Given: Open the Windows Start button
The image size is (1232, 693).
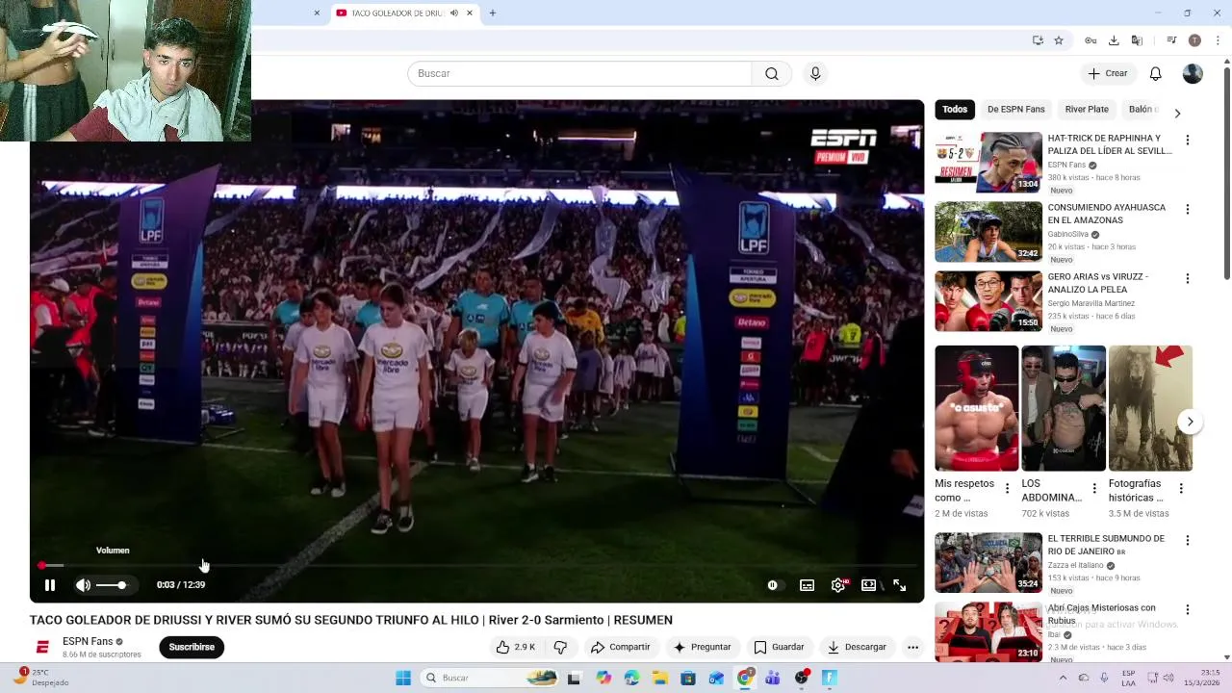Looking at the screenshot, I should click(402, 678).
